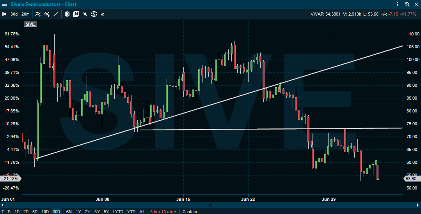
Task: Click the -21.18% tag on left axis
Action: [x=11, y=179]
